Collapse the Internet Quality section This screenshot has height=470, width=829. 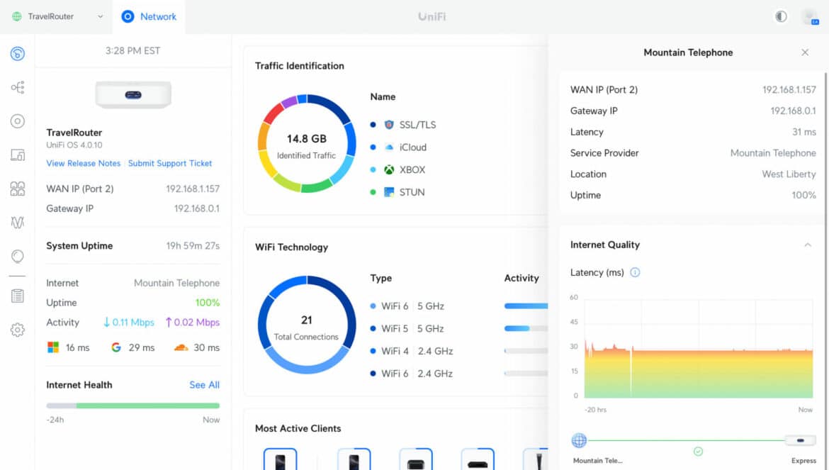pos(807,245)
